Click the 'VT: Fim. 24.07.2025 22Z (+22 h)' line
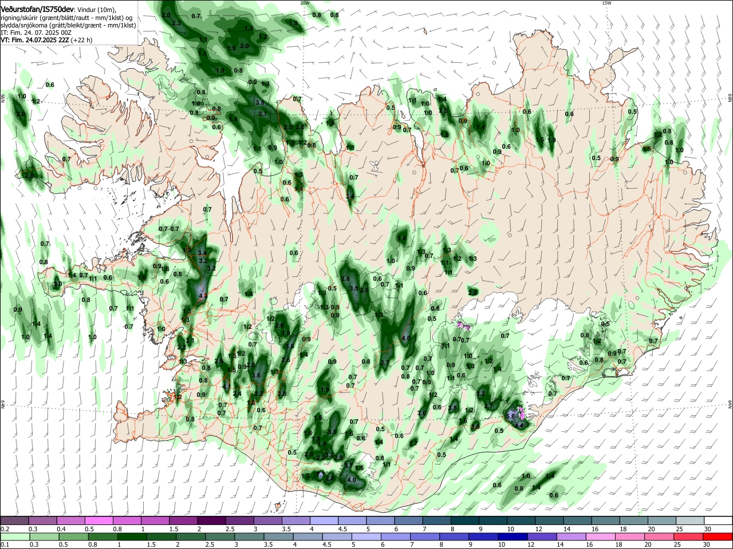 pyautogui.click(x=46, y=41)
